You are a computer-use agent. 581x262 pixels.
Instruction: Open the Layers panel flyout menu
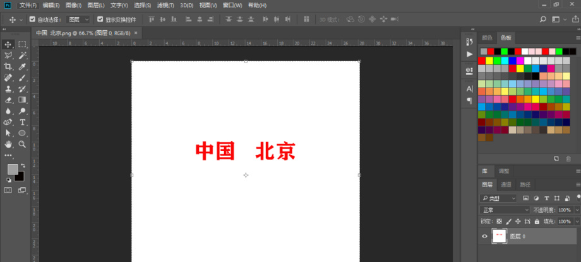(x=578, y=185)
